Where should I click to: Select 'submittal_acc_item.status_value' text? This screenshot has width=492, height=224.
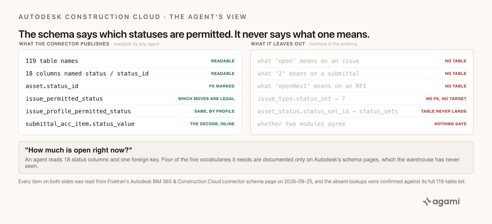point(80,124)
